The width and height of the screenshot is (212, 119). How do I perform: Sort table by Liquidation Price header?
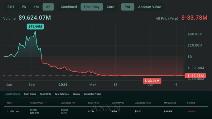(x=143, y=103)
